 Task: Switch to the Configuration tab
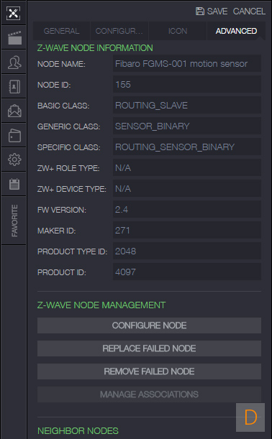coord(119,31)
